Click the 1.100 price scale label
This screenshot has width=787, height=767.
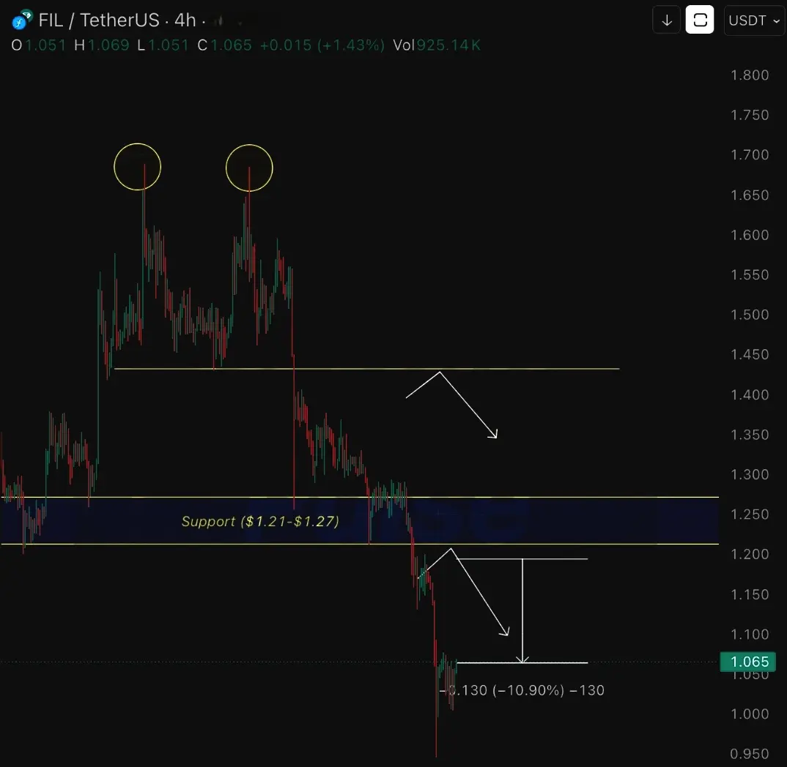coord(750,634)
